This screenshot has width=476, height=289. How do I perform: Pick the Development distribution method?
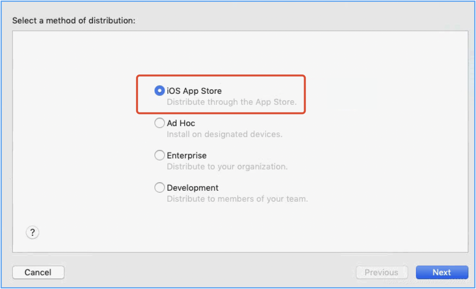(x=159, y=188)
